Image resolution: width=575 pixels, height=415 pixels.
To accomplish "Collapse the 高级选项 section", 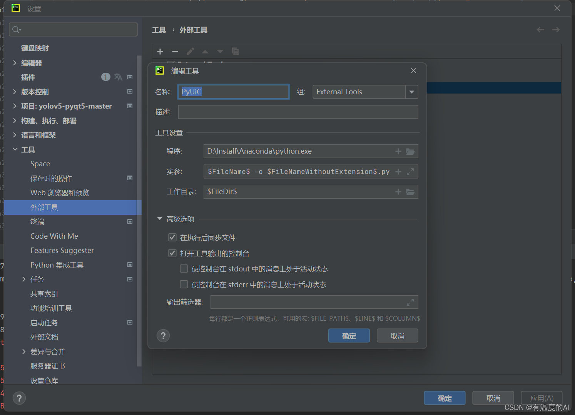I will pos(160,219).
